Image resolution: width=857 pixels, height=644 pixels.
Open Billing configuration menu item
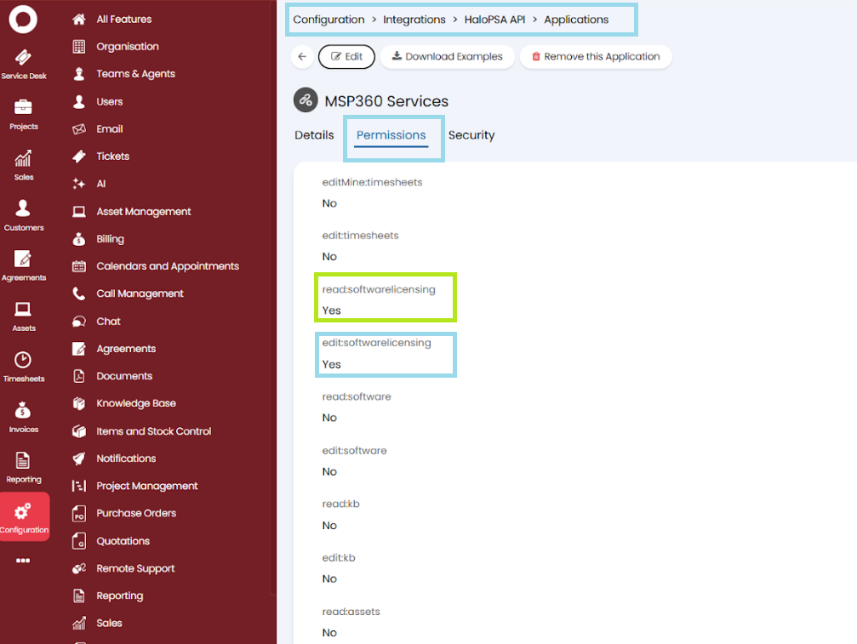(x=110, y=239)
